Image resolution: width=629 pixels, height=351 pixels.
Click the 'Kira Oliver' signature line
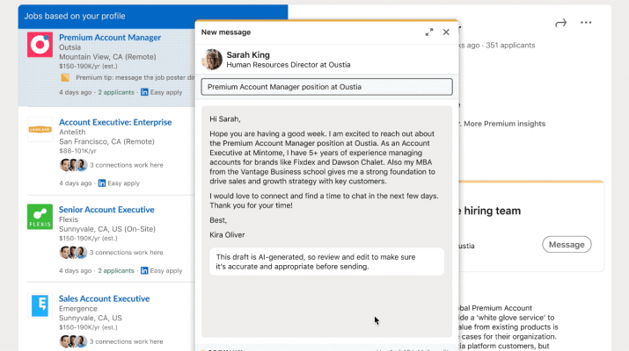coord(227,235)
